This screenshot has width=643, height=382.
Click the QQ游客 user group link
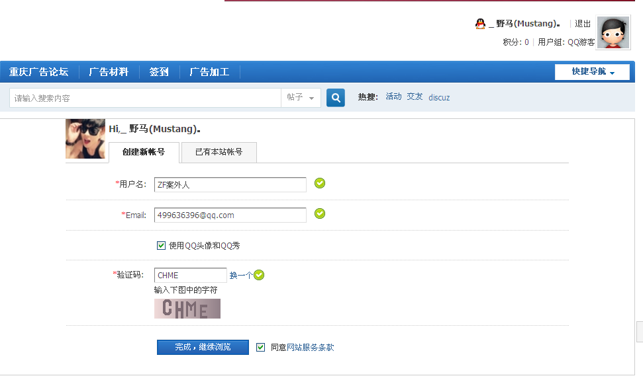581,42
